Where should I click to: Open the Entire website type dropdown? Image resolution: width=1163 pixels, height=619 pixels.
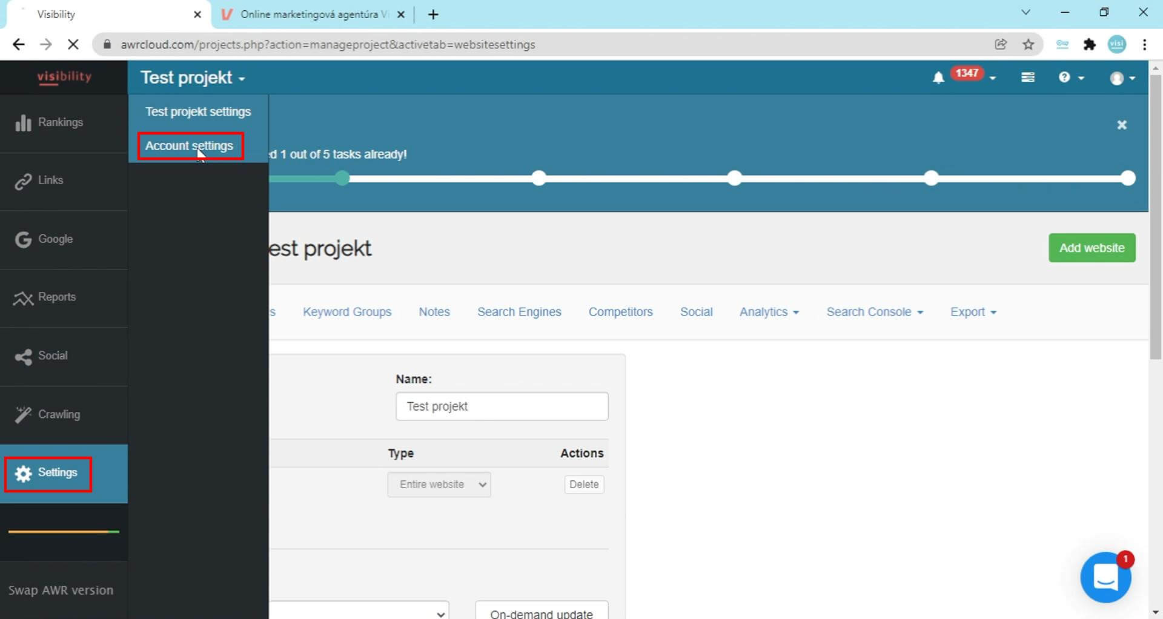439,485
